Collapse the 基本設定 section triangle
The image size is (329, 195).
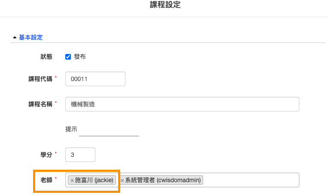(15, 37)
